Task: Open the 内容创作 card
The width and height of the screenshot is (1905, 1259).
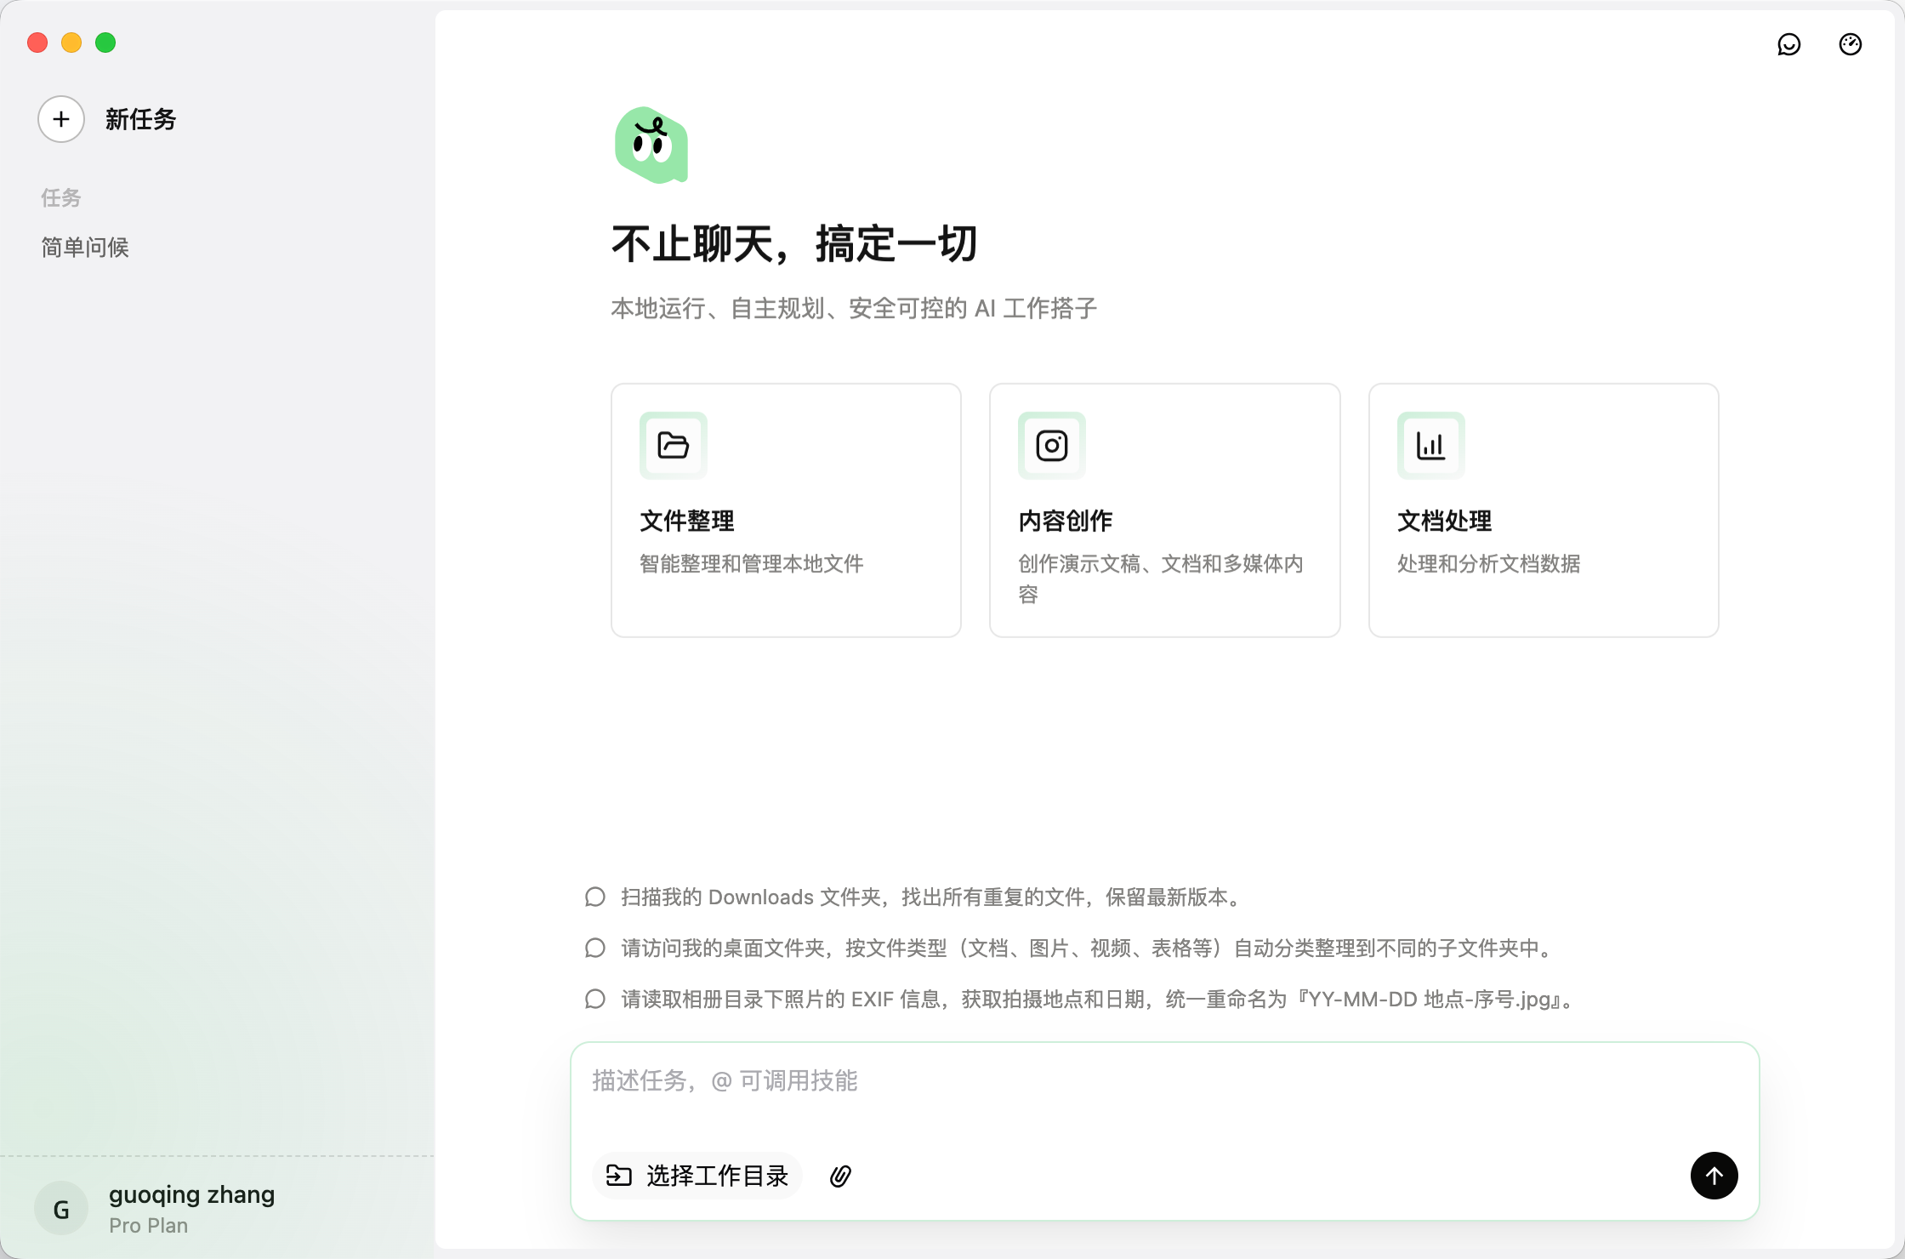Action: tap(1164, 509)
